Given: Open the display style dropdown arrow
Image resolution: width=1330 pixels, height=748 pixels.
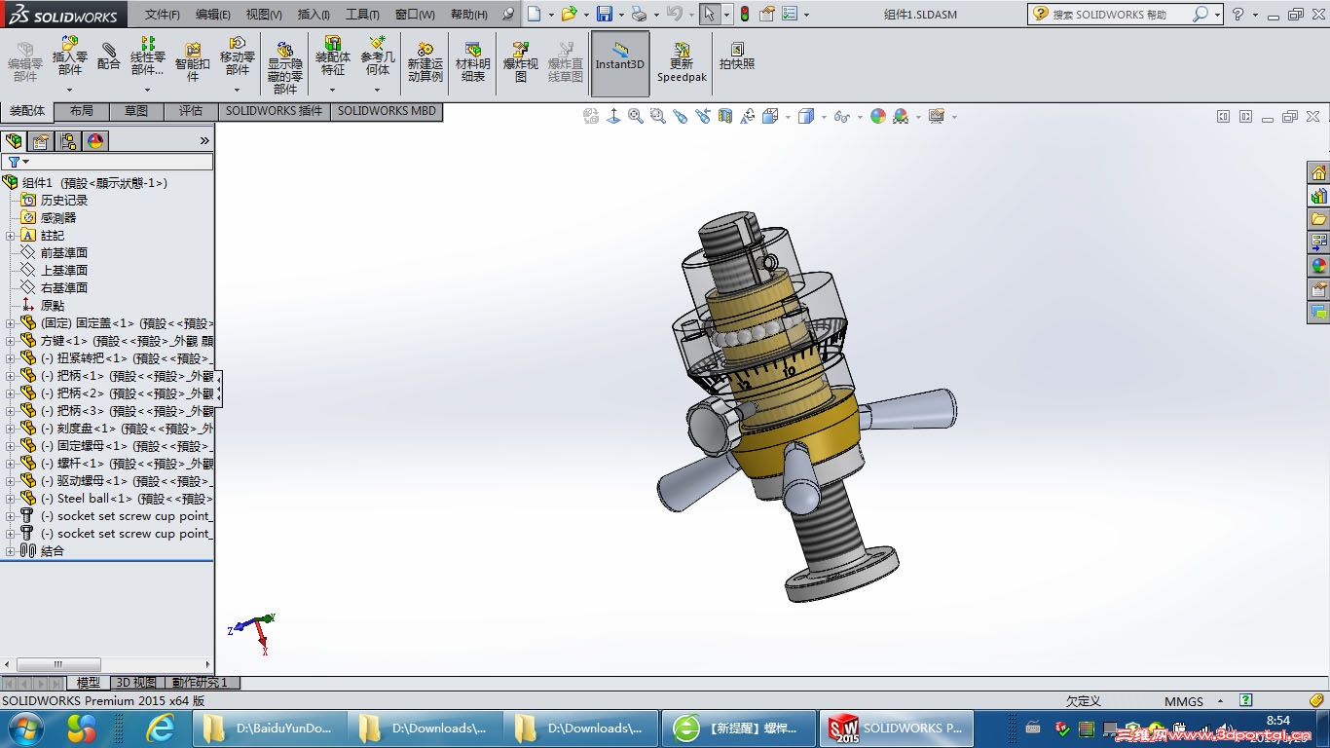Looking at the screenshot, I should click(x=824, y=117).
